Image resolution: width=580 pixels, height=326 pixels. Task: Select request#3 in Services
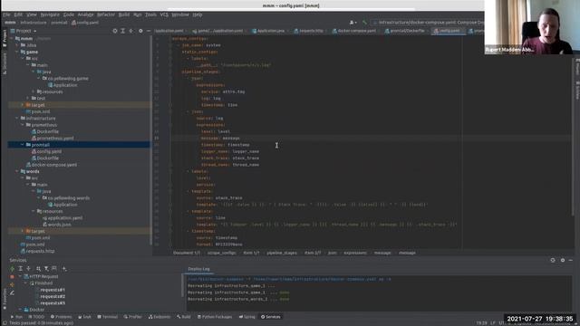point(53,303)
